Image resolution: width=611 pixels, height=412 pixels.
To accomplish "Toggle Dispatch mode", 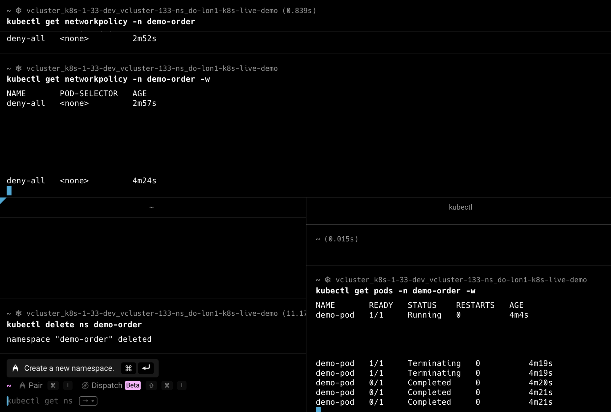I will click(107, 385).
